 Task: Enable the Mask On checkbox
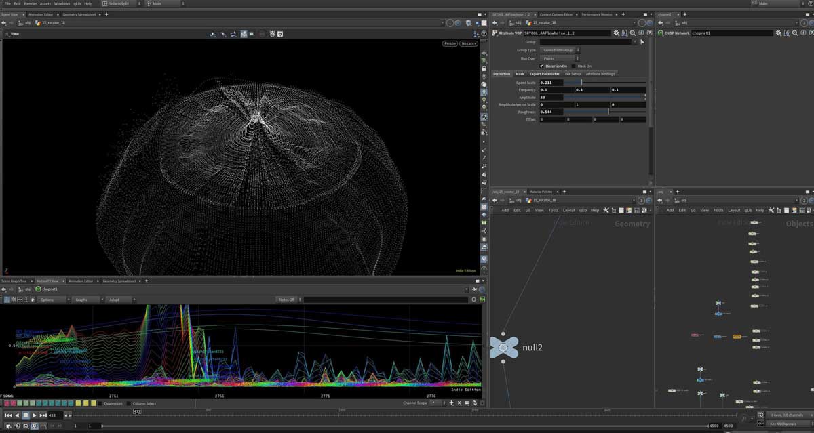coord(573,66)
